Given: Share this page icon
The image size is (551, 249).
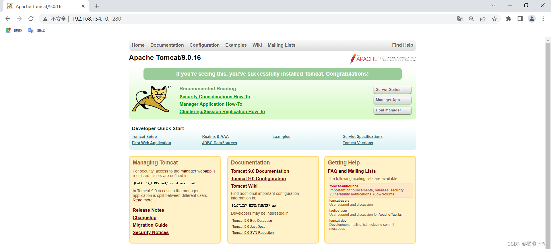Looking at the screenshot, I should (x=483, y=19).
